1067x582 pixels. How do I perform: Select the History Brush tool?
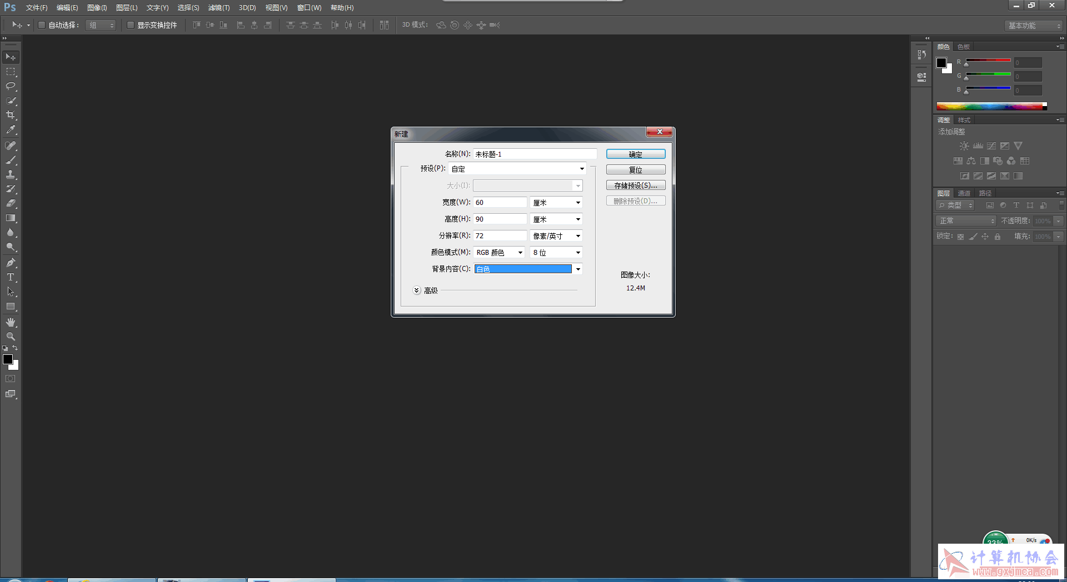(x=11, y=189)
